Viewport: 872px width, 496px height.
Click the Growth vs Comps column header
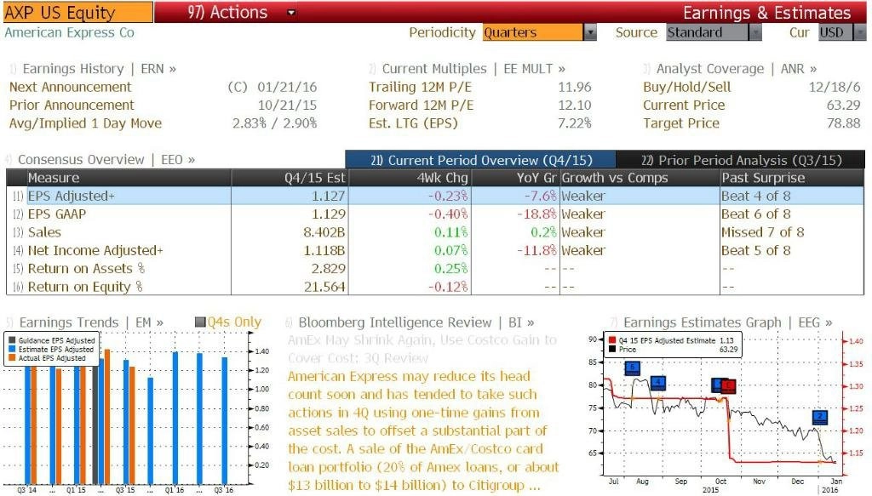(x=640, y=178)
